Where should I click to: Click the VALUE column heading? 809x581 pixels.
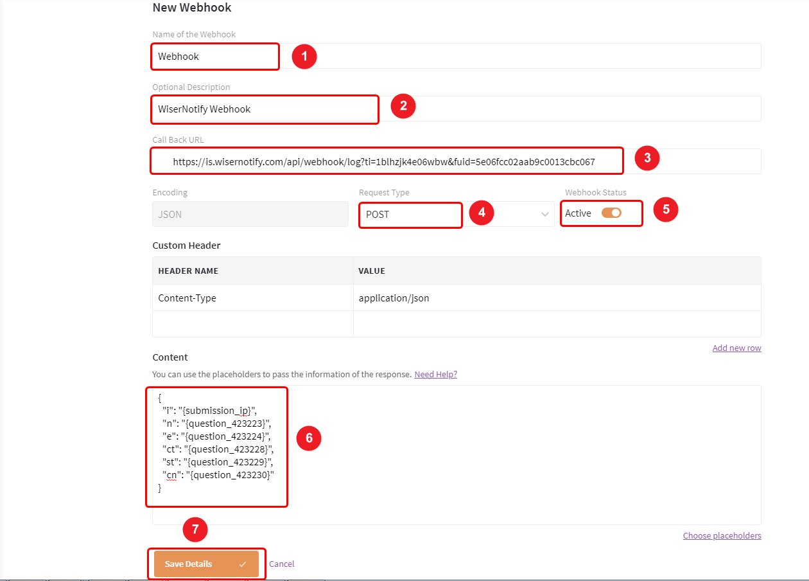tap(372, 271)
